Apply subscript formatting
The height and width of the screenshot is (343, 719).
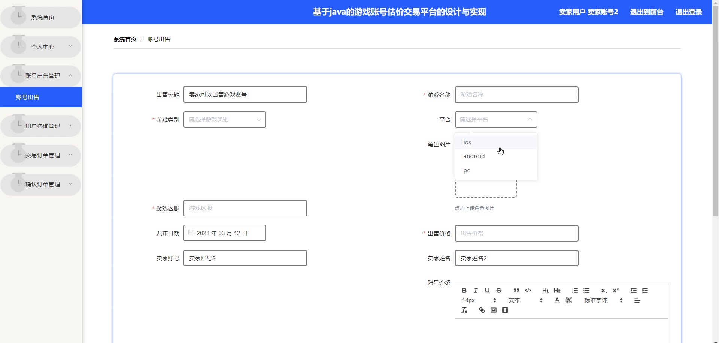pyautogui.click(x=604, y=291)
